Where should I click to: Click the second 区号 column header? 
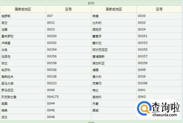[159, 9]
